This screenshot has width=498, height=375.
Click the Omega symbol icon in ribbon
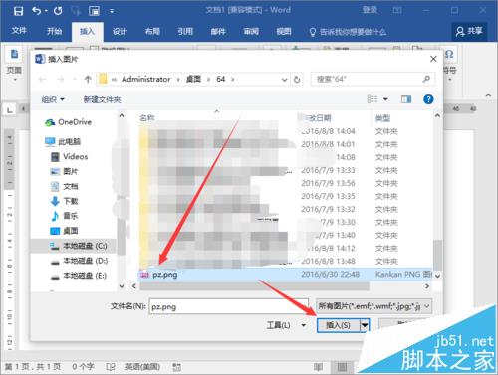click(x=449, y=54)
